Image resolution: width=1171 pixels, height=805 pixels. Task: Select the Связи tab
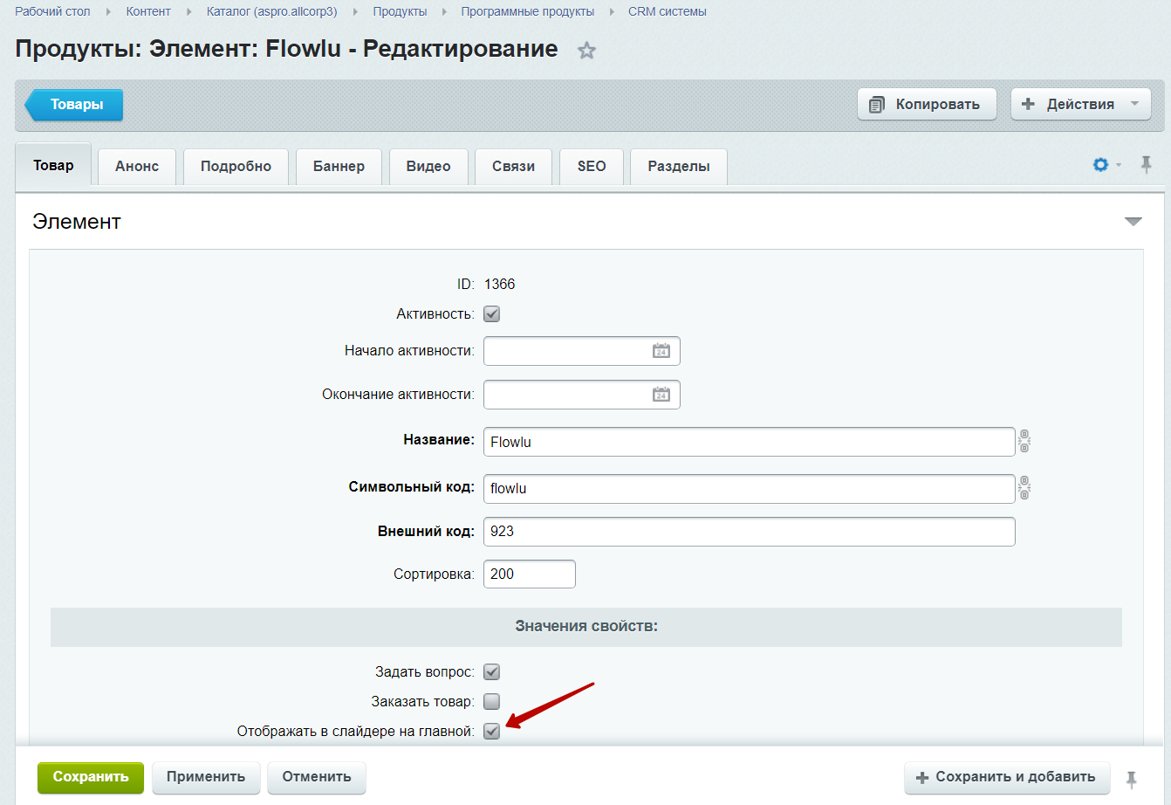click(x=513, y=167)
